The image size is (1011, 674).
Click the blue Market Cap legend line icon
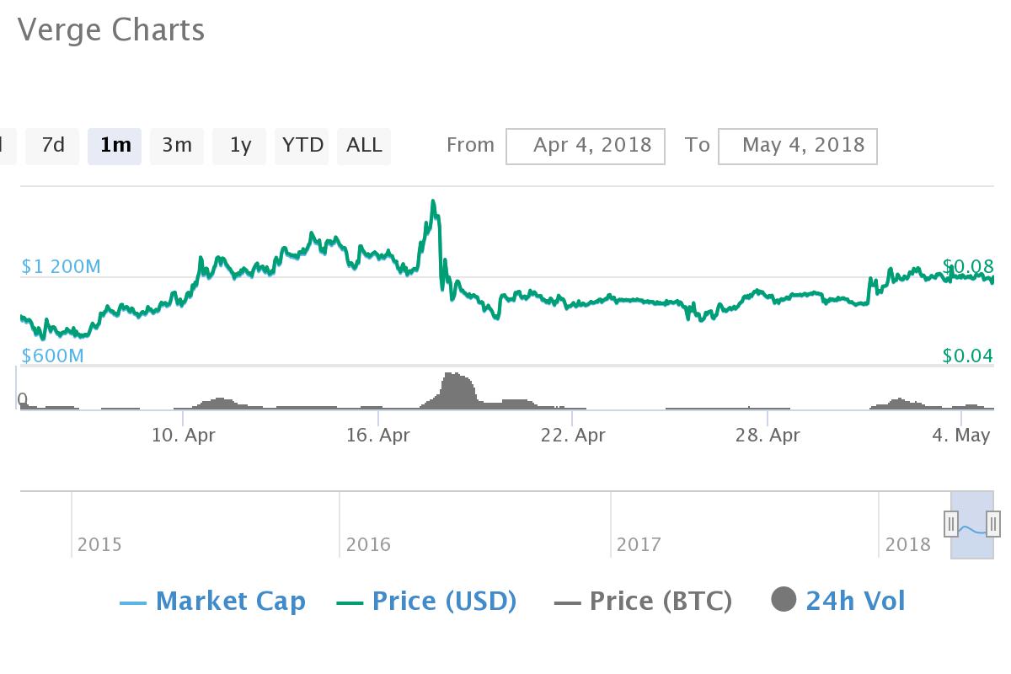pos(135,601)
